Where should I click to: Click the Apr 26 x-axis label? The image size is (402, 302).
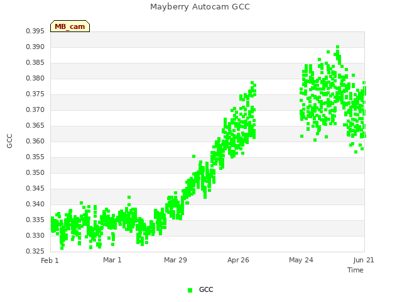238,260
